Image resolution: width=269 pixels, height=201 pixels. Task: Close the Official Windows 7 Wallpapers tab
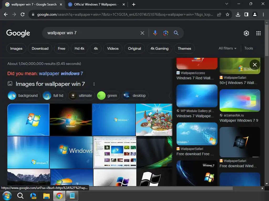124,4
